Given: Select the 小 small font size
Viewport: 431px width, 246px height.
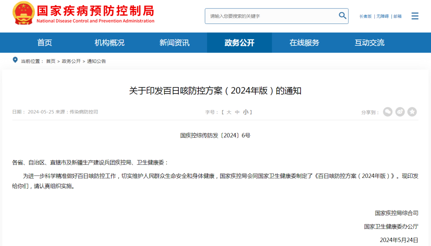Looking at the screenshot, I should tap(247, 112).
